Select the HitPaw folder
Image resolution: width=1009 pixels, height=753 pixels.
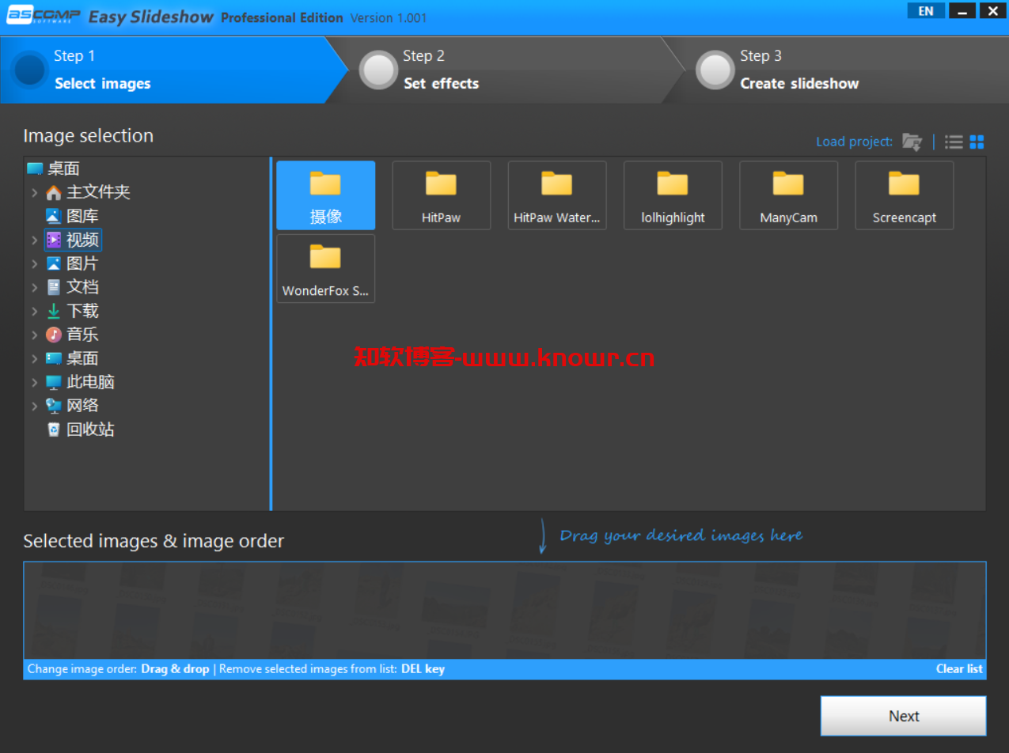[442, 195]
